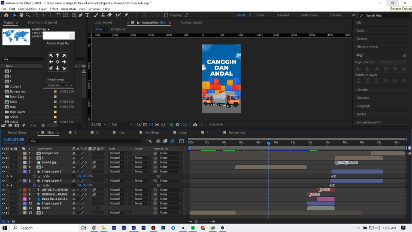
Task: Open blend Mode dropdown for Bumper out layer
Action: [118, 153]
